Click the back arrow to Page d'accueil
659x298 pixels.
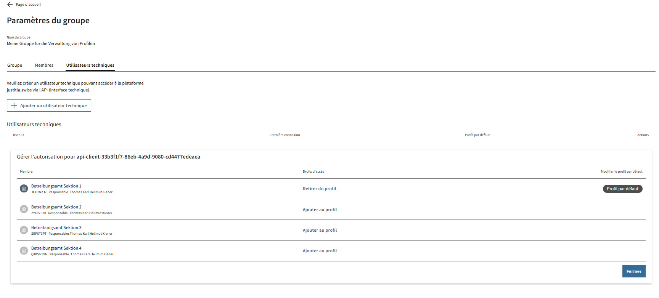tap(10, 5)
